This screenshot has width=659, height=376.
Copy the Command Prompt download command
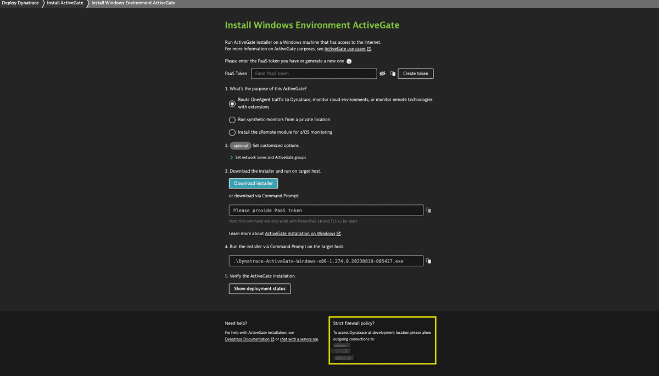(428, 210)
